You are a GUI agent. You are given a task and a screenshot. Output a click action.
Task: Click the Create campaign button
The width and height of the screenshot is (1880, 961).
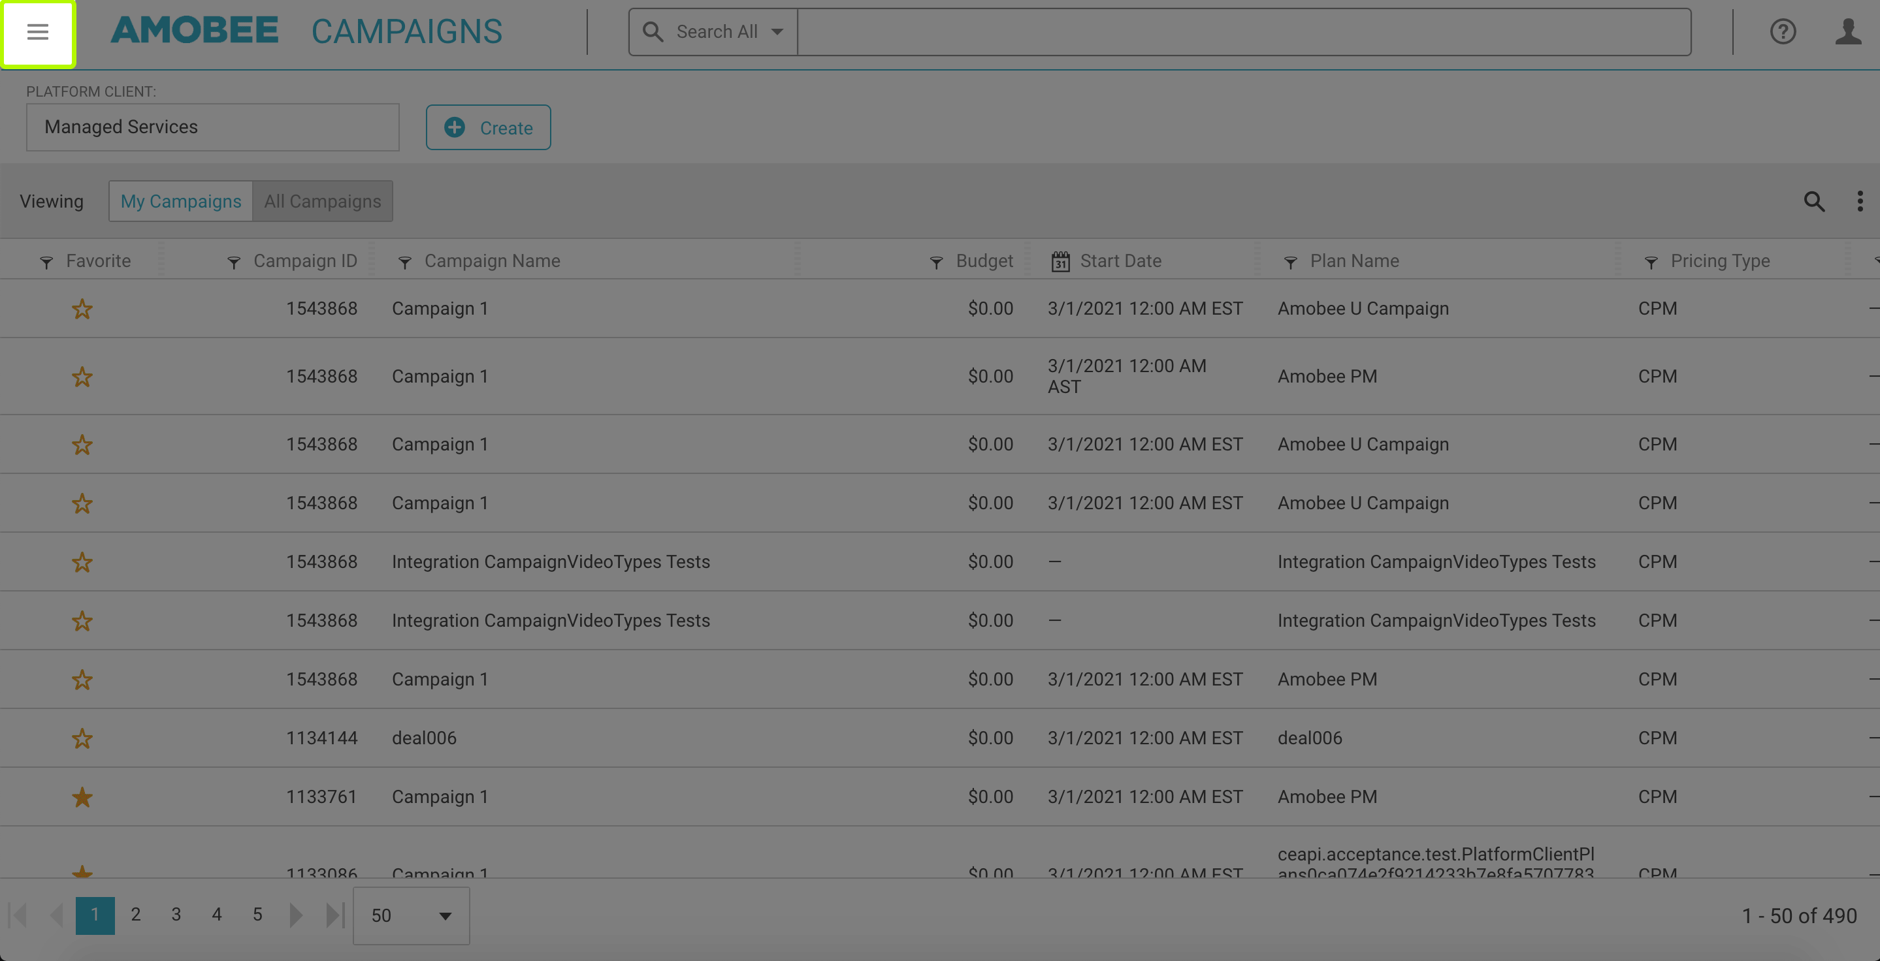(488, 127)
